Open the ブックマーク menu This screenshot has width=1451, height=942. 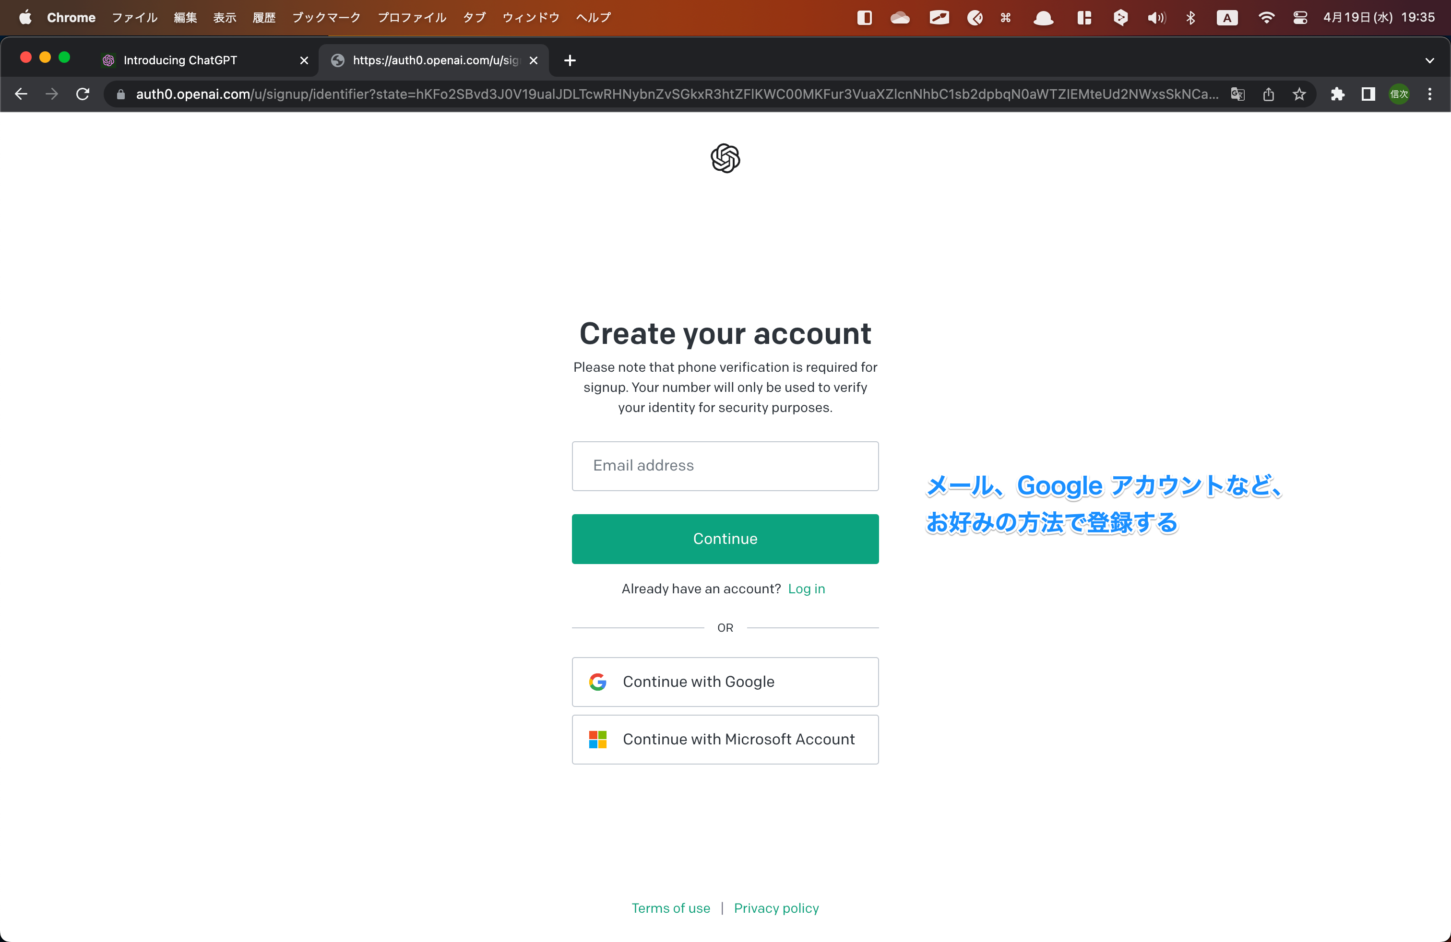(326, 18)
